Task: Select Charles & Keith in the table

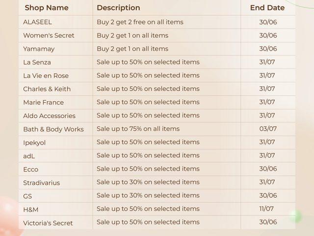Action: pos(47,89)
